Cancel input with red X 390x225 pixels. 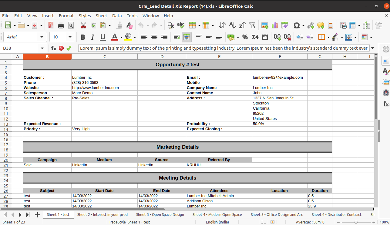pyautogui.click(x=61, y=48)
